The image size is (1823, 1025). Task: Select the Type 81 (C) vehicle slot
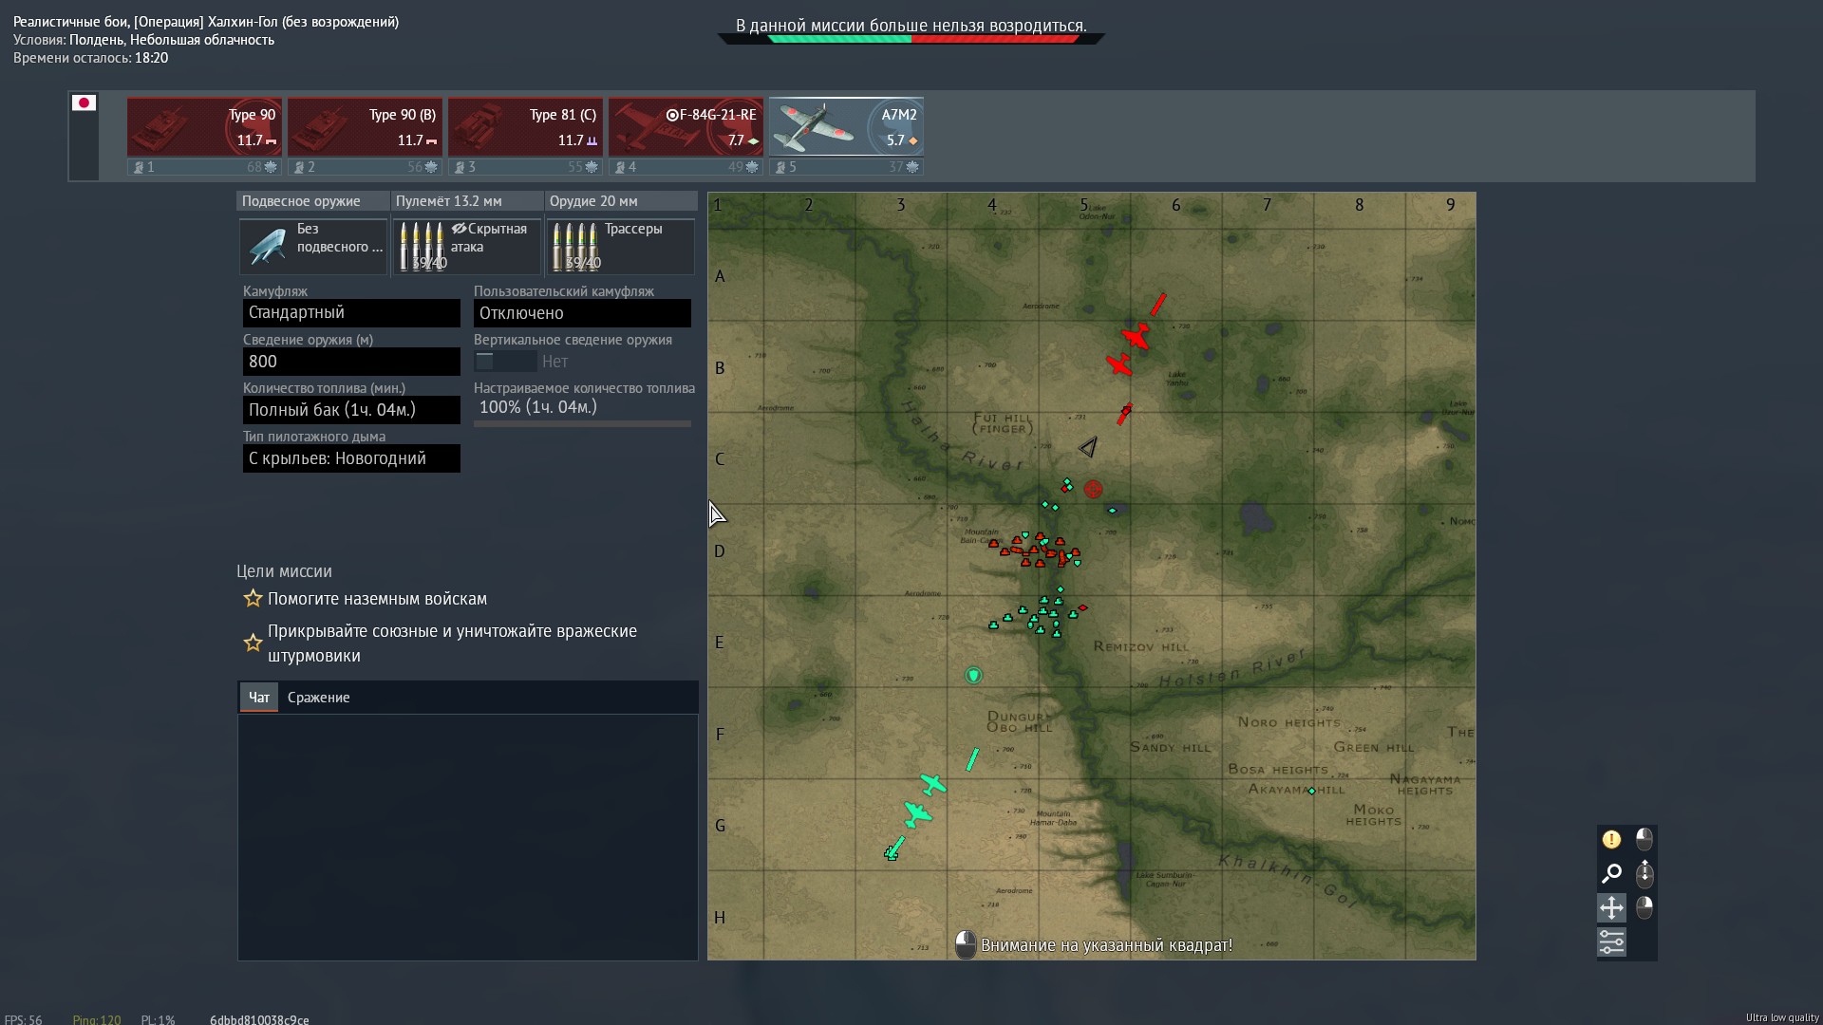pos(525,127)
